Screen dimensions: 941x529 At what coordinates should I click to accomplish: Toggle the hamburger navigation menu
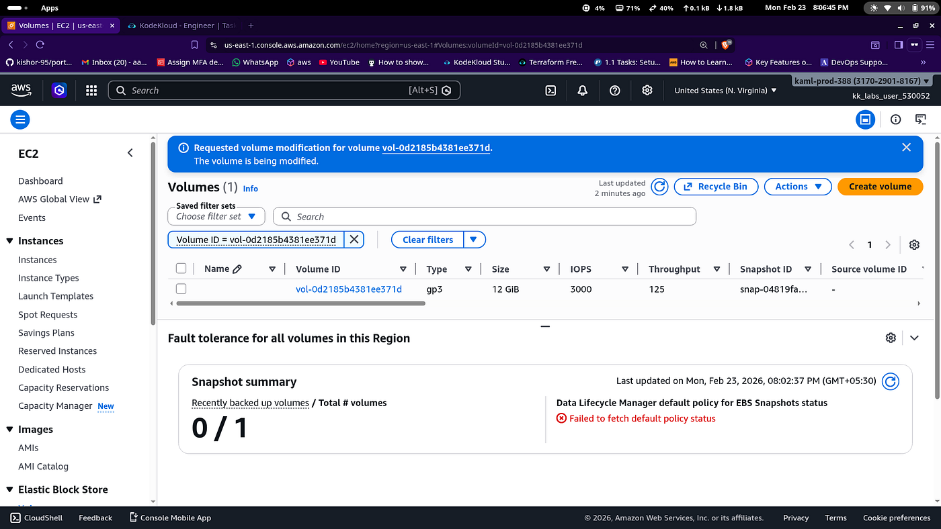20,120
